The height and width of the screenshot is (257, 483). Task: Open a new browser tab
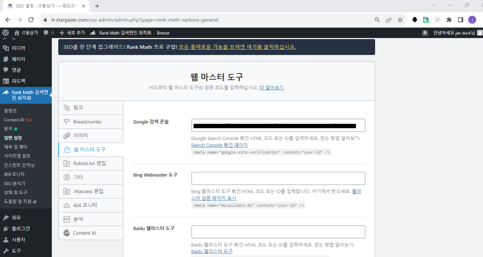click(97, 6)
